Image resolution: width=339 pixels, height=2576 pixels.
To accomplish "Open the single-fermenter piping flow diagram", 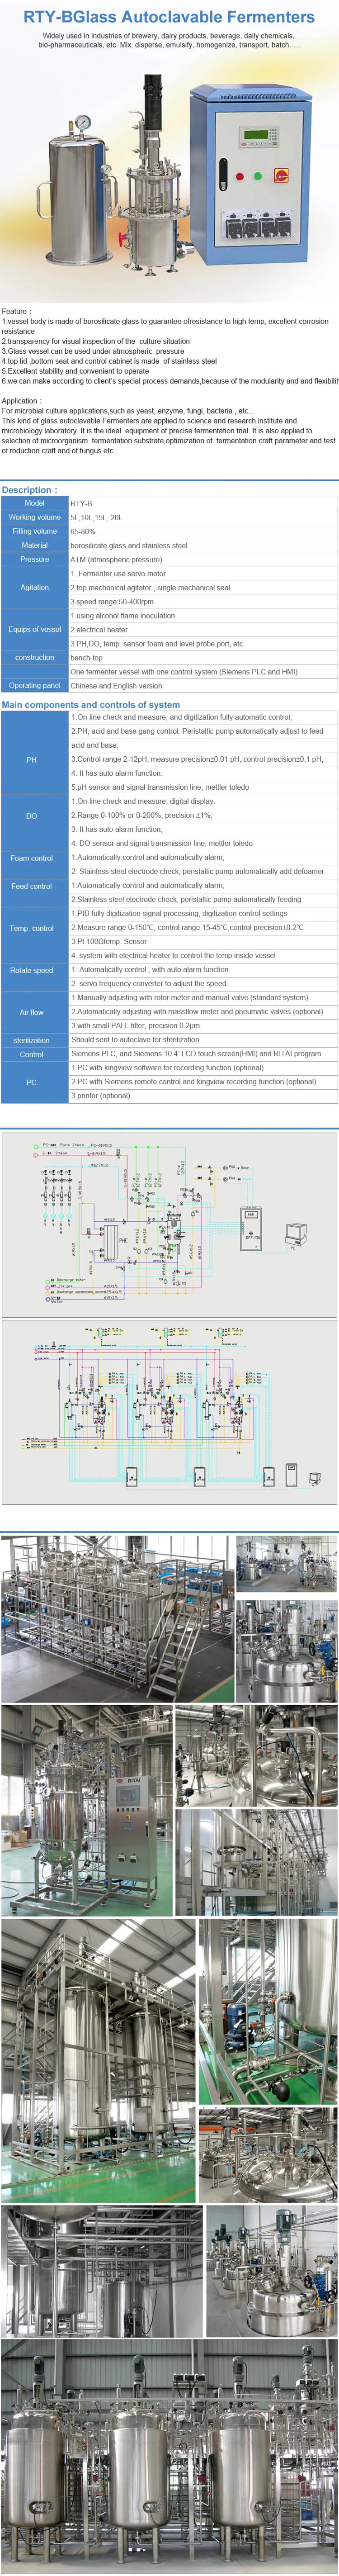I will (169, 1224).
